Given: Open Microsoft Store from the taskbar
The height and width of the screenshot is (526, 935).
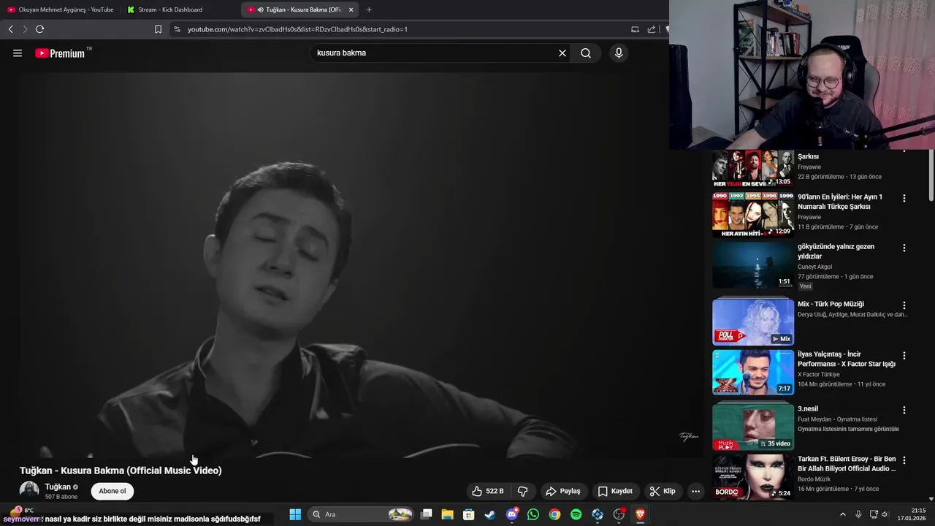Looking at the screenshot, I should point(468,514).
